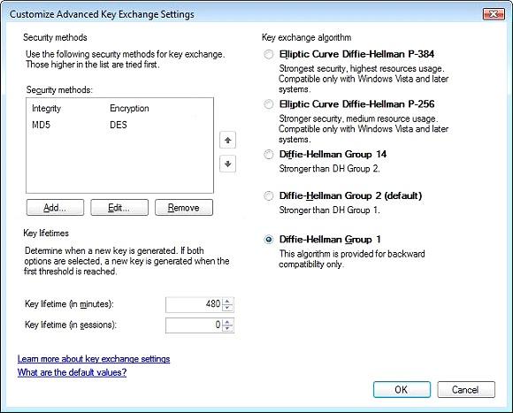Select Elliptic Curve Diffie-Hellman P-384 option
513x413 pixels.
coord(268,54)
